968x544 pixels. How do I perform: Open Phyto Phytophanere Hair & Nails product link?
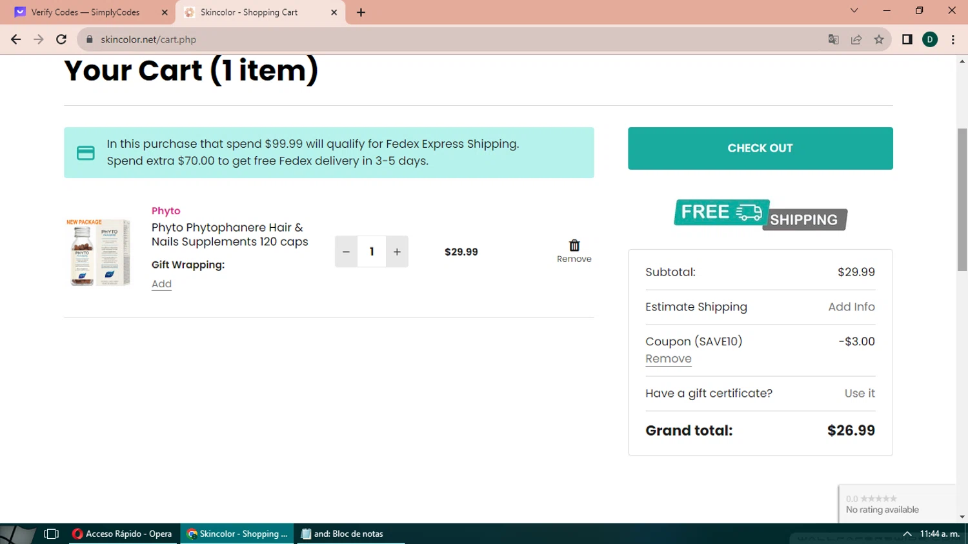point(230,234)
